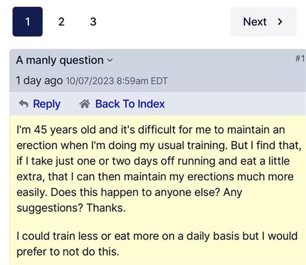Click the #1 post number permalink
The image size is (306, 265).
[x=300, y=58]
